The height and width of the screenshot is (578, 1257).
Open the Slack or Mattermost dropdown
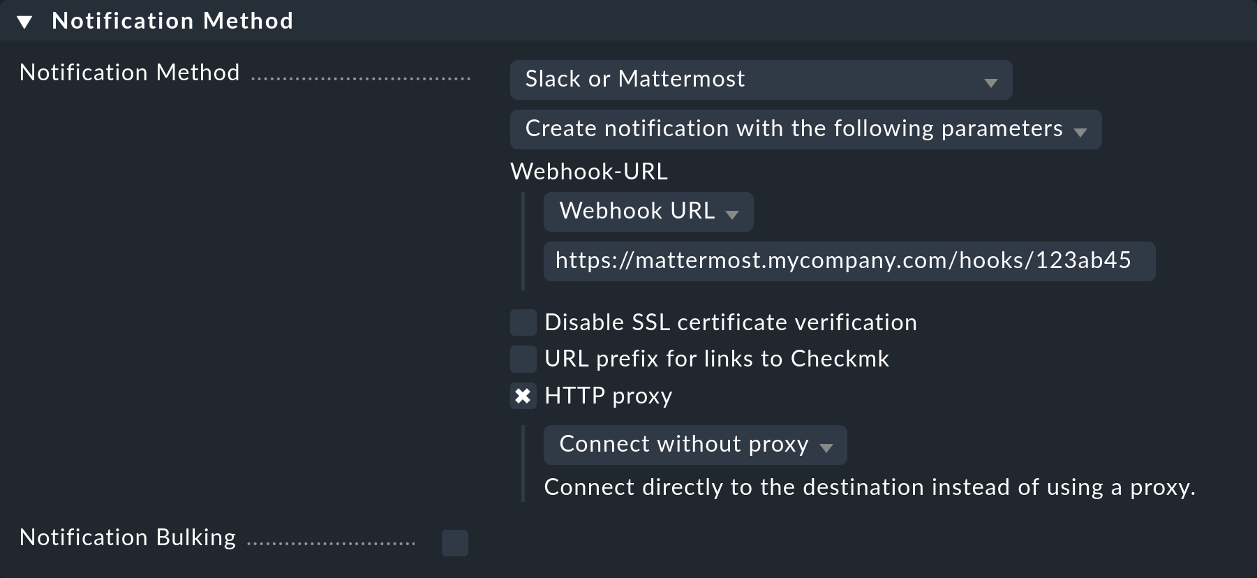(x=761, y=80)
